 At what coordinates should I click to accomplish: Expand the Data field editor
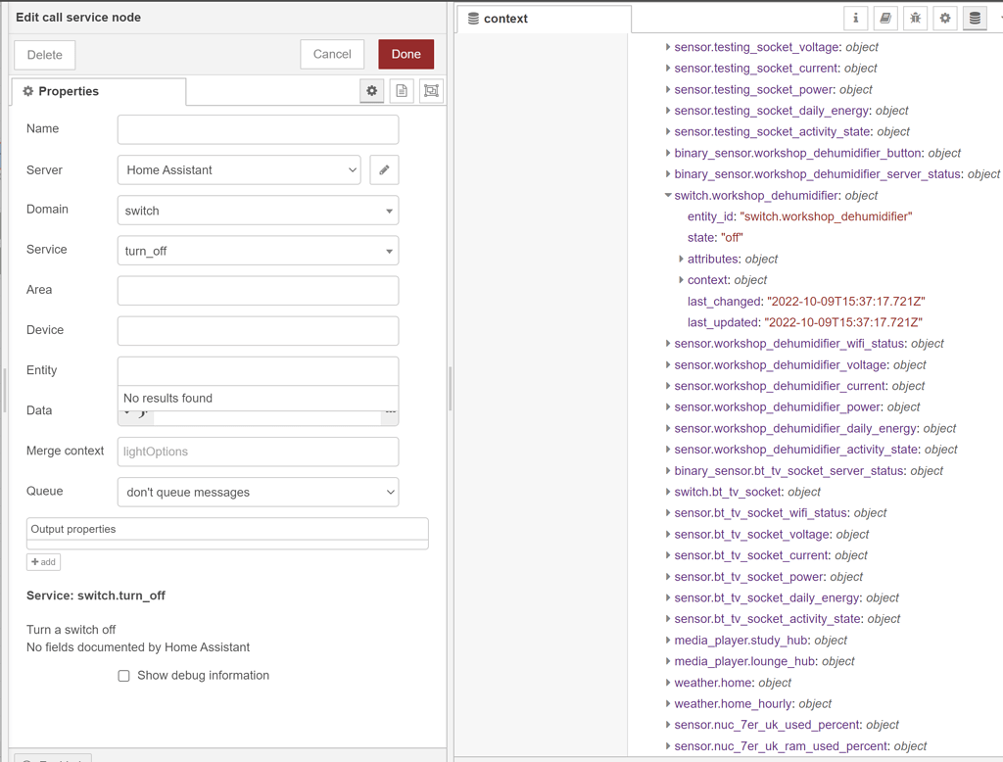tap(391, 410)
